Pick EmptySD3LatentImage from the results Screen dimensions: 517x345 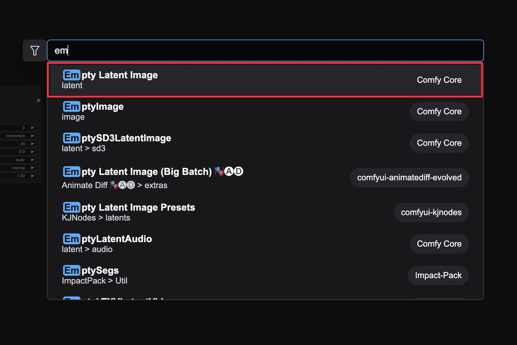coord(265,143)
